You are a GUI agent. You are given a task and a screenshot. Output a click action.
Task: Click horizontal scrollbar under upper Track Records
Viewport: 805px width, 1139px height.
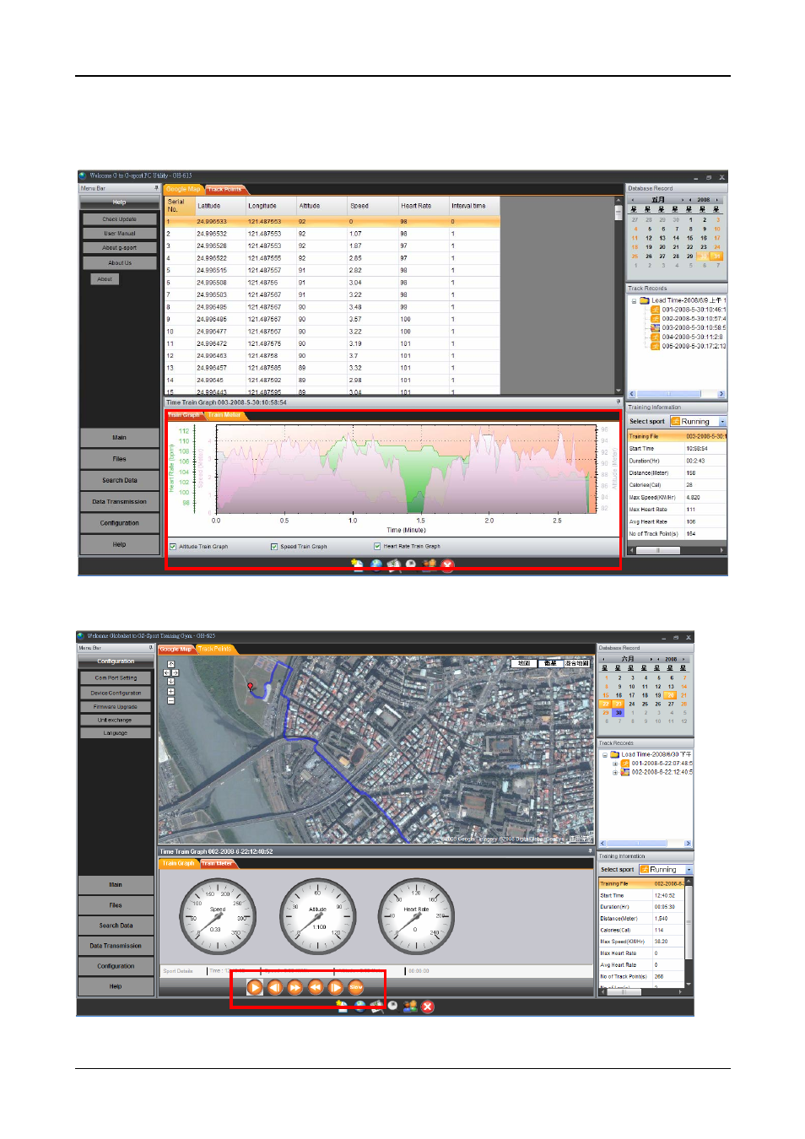click(x=677, y=394)
